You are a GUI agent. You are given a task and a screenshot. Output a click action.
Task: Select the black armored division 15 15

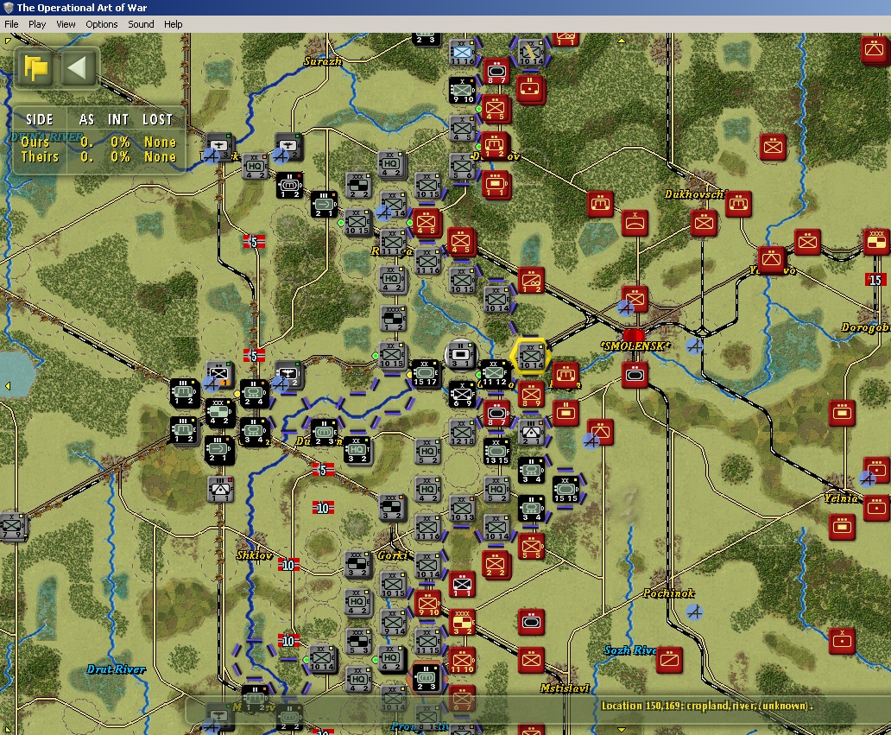[x=566, y=490]
